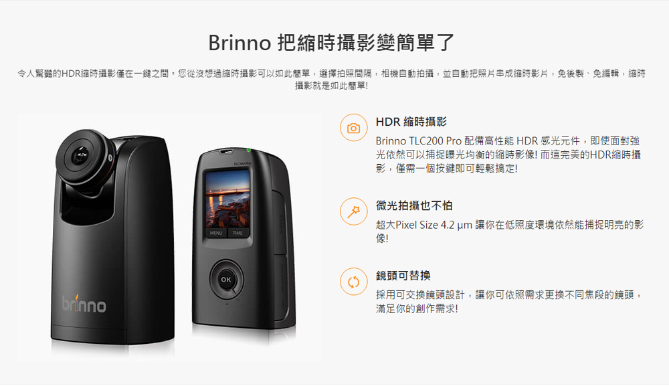Viewport: 669px width, 388px height.
Task: Click the Brinno TLC200 Pro HDR description paragraph
Action: click(x=508, y=155)
